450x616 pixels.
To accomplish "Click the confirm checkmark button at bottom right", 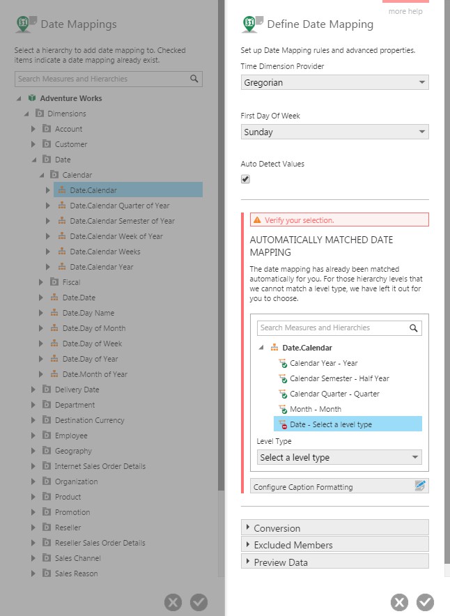I will pyautogui.click(x=426, y=602).
